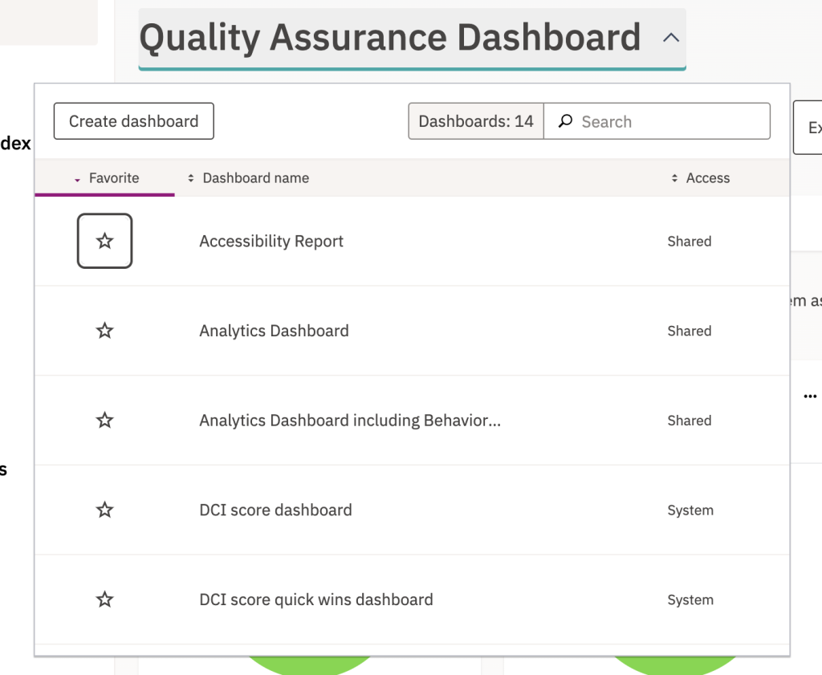Star the DCI score dashboard
The image size is (822, 675).
pyautogui.click(x=104, y=510)
